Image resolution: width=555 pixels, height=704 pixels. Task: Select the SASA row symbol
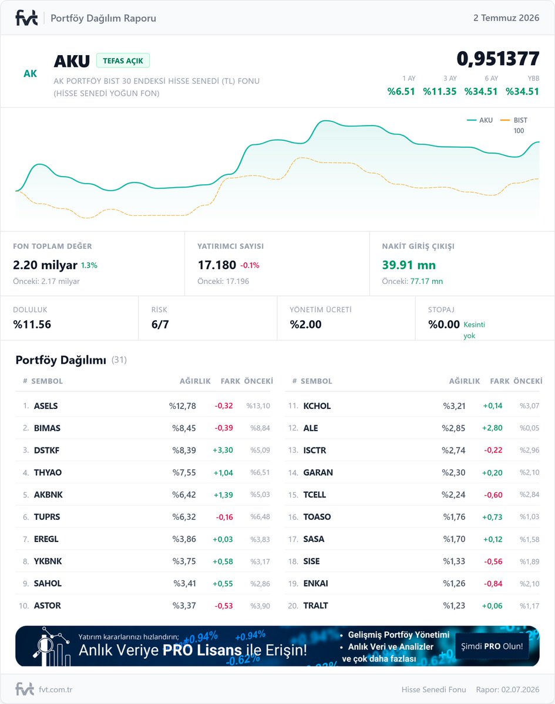314,539
